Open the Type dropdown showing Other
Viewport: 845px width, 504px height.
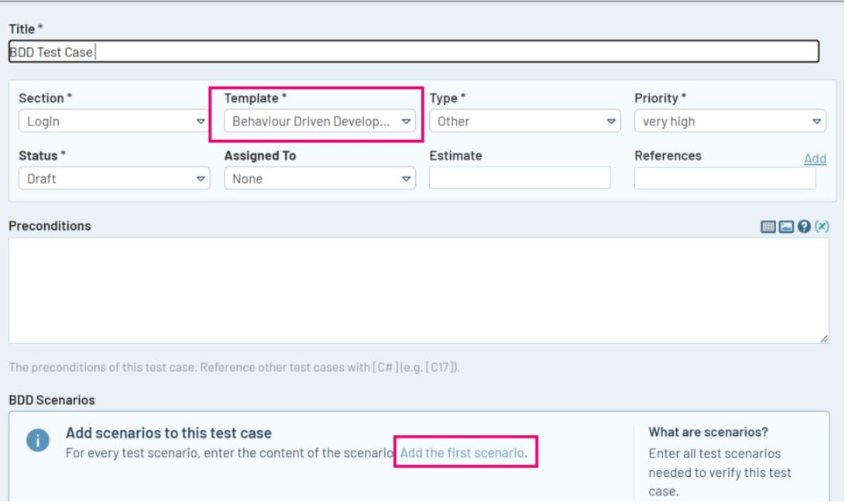click(524, 122)
